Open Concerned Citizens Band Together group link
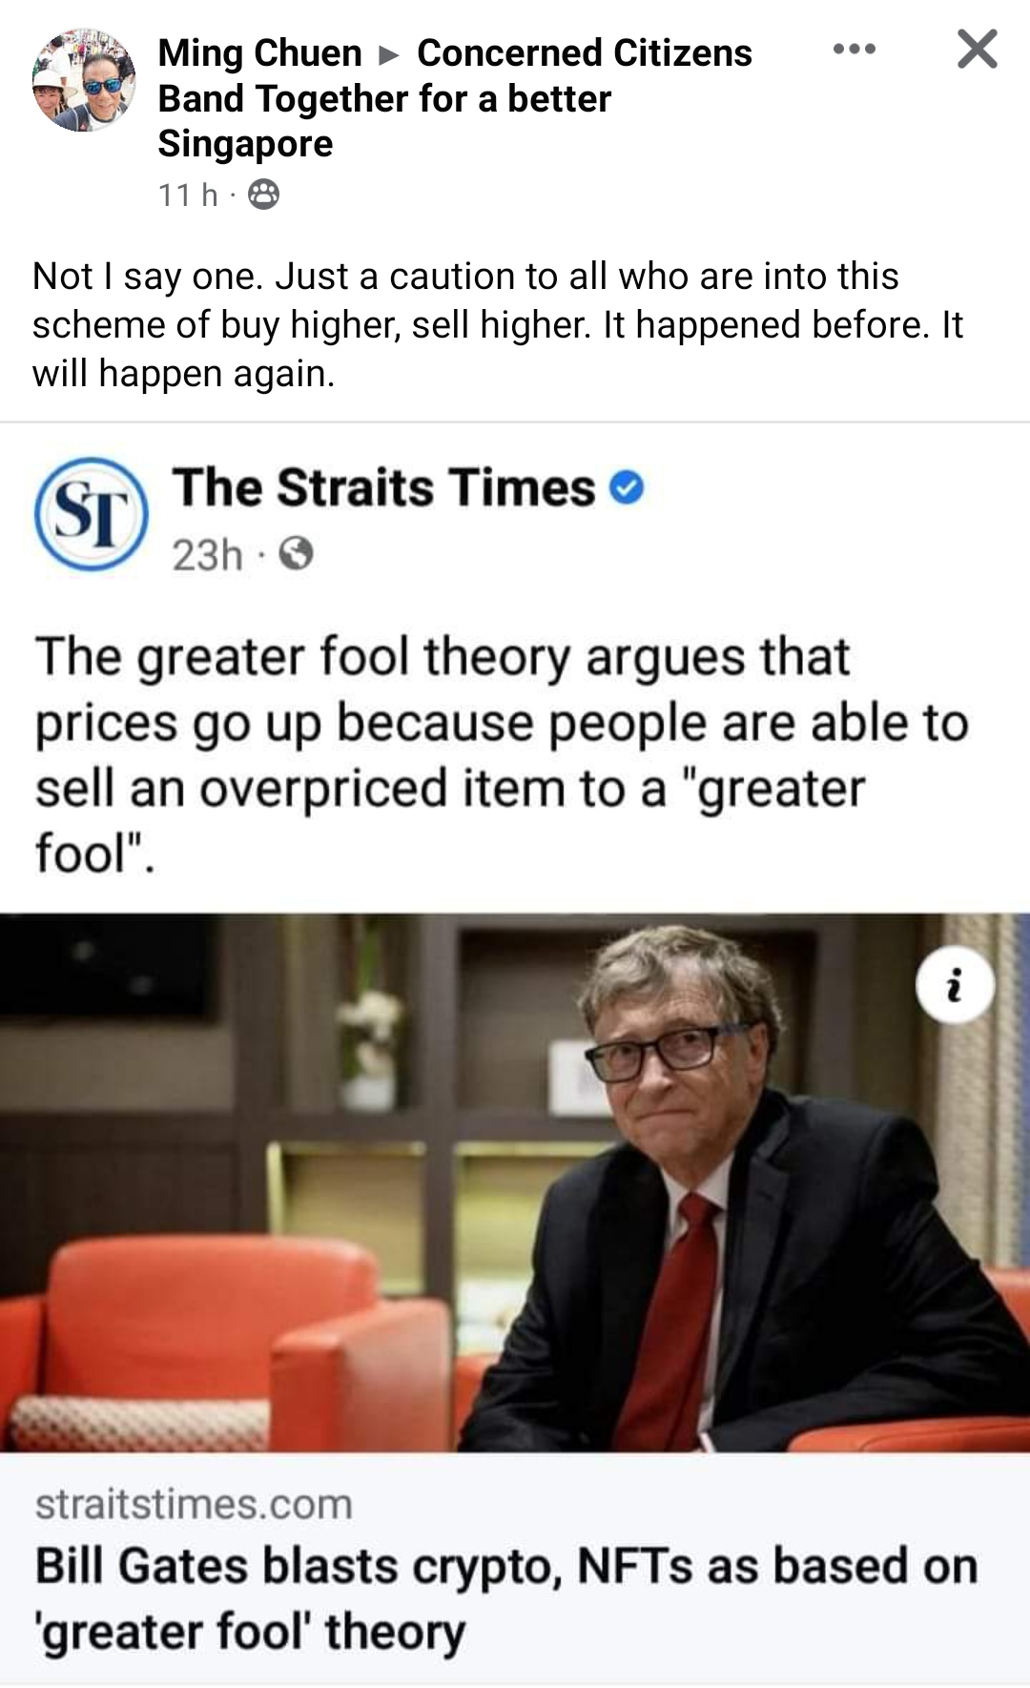1030x1688 pixels. click(455, 98)
